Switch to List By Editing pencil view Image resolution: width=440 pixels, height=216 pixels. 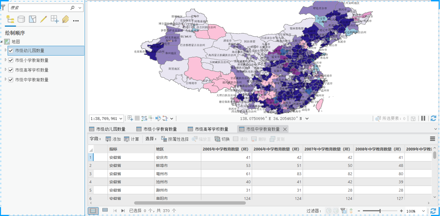[44, 19]
